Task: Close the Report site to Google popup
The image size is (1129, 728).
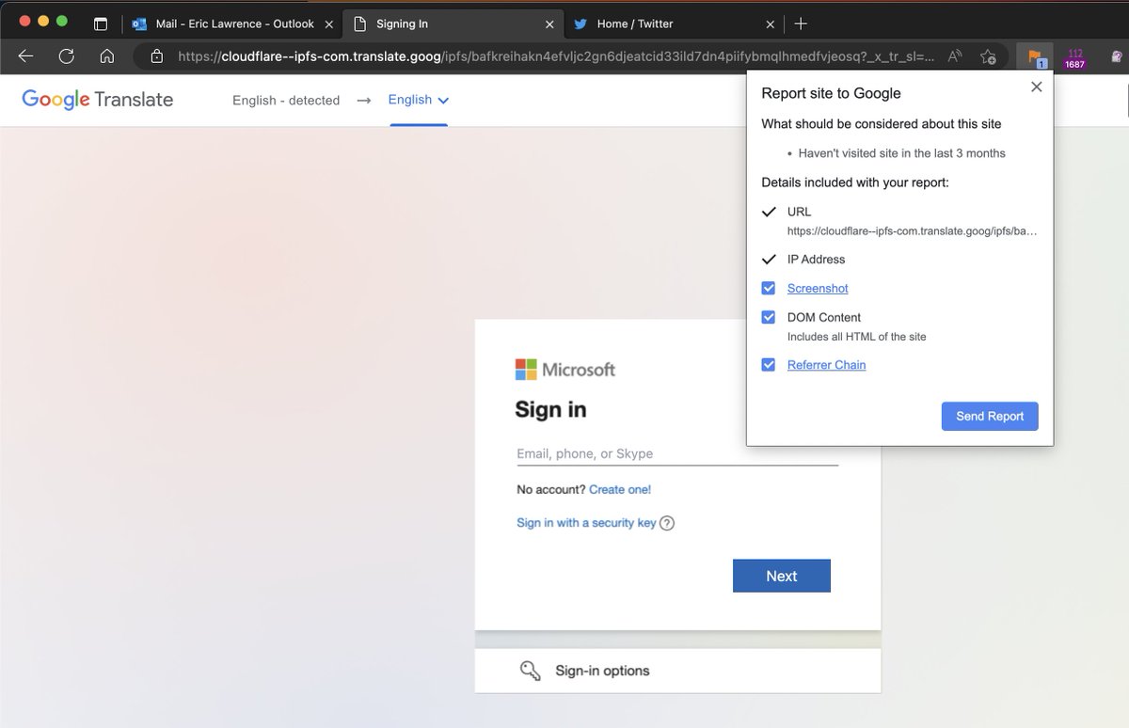Action: (x=1036, y=87)
